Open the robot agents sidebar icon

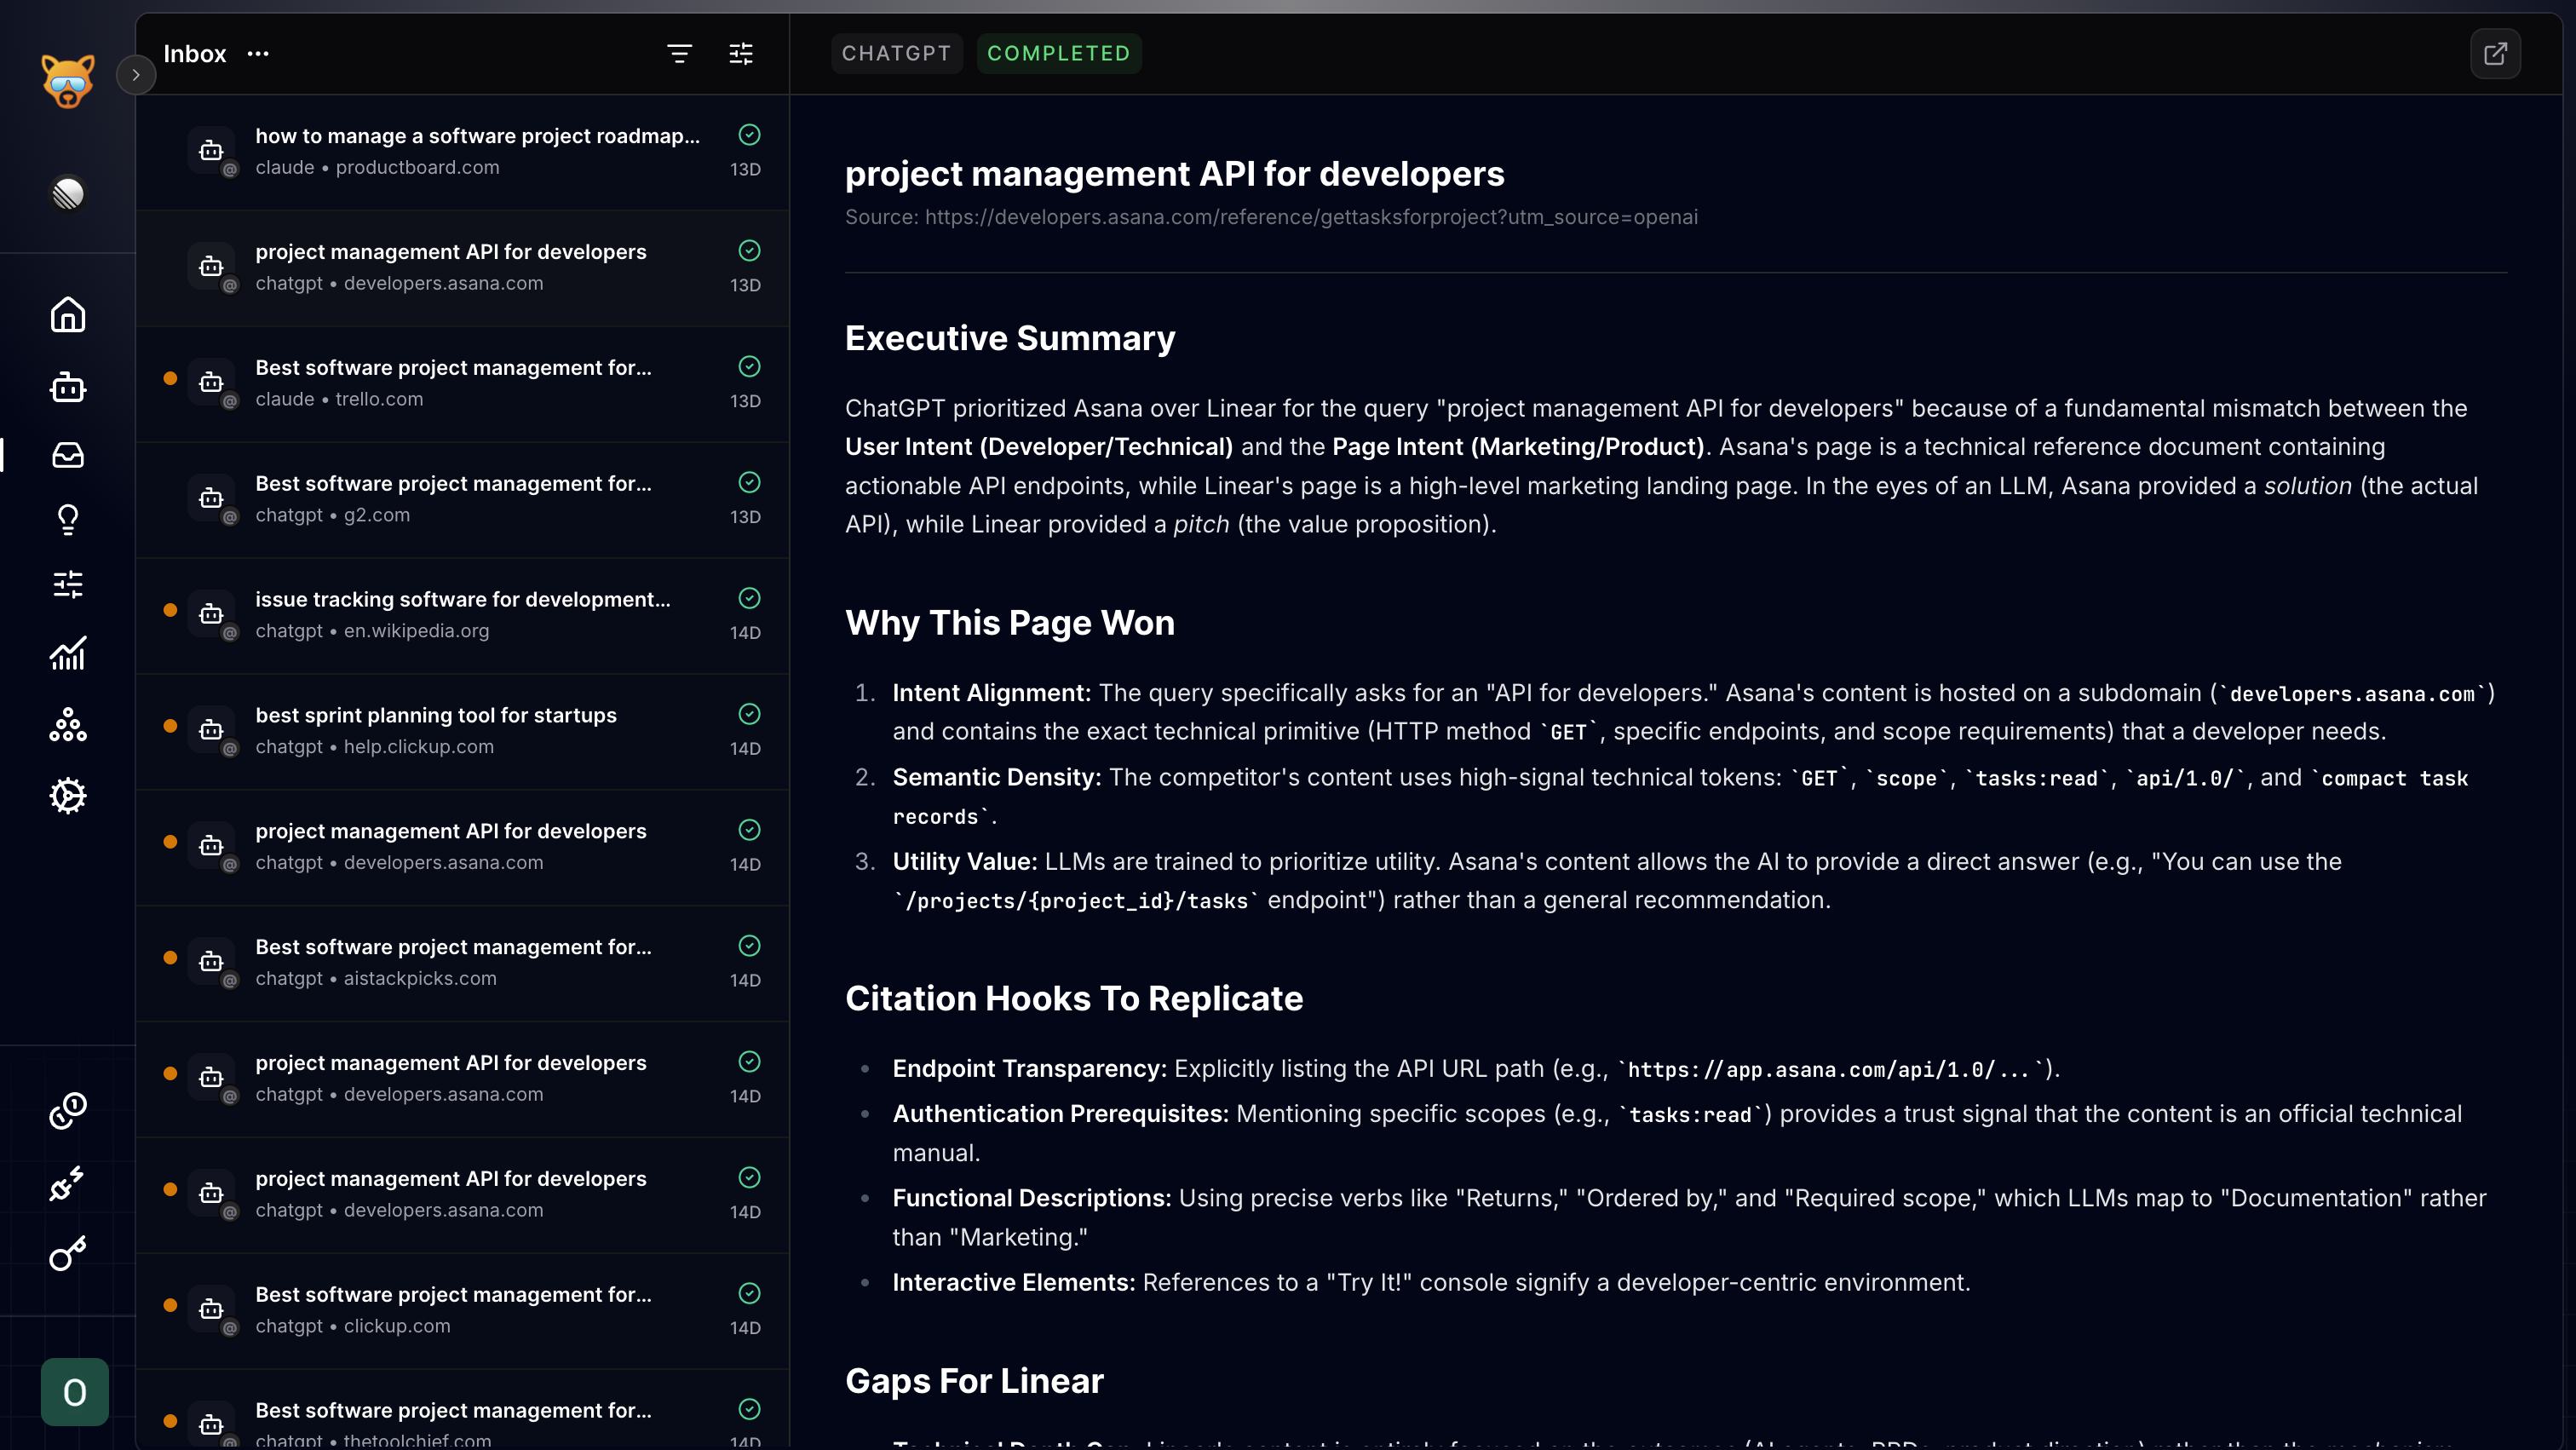pos(68,387)
